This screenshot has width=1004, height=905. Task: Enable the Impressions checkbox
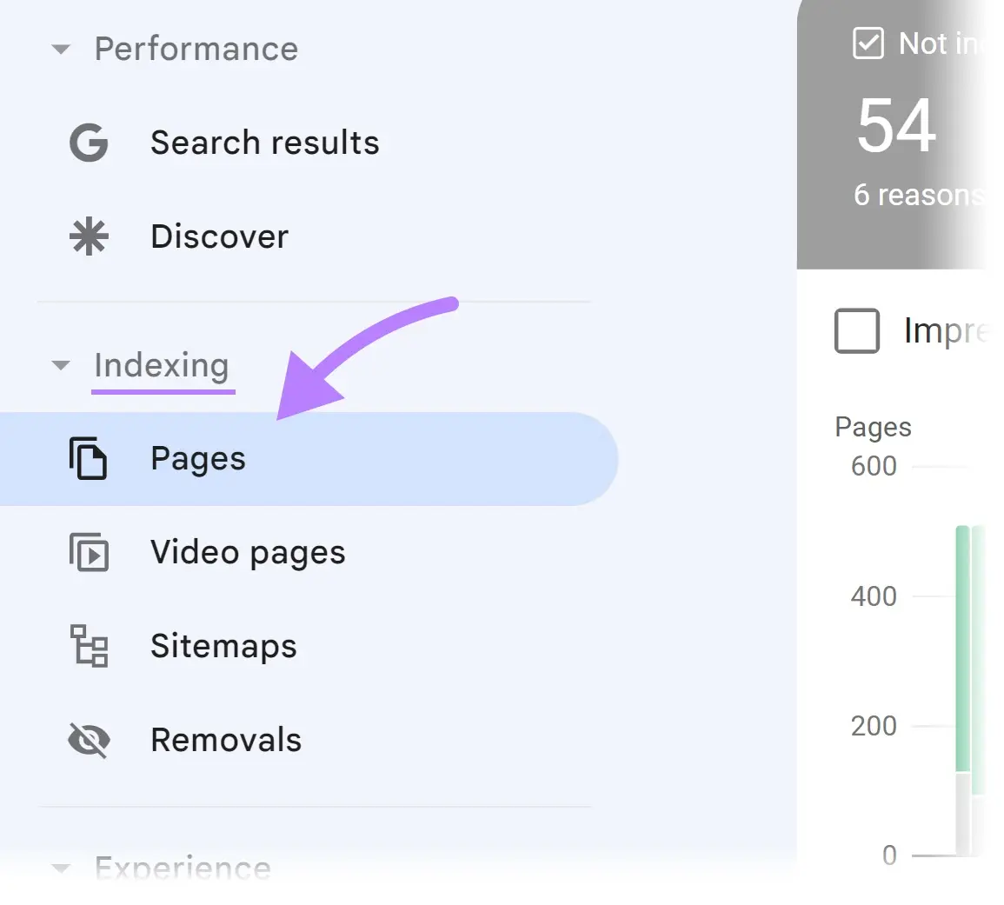(856, 331)
